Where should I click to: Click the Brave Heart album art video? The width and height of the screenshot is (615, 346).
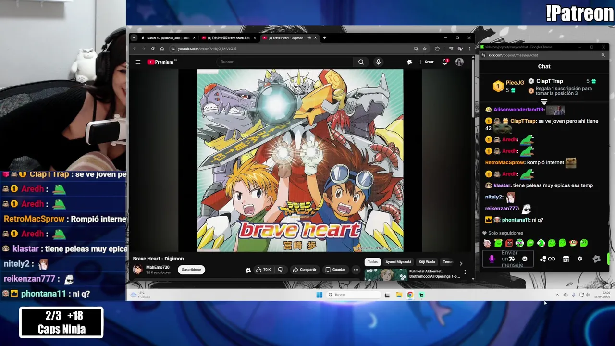300,161
